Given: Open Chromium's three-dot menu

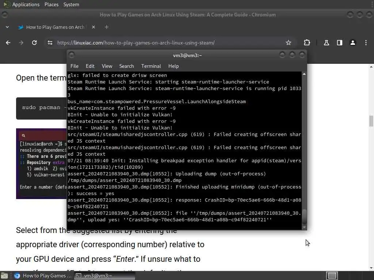Looking at the screenshot, I should coord(366,43).
